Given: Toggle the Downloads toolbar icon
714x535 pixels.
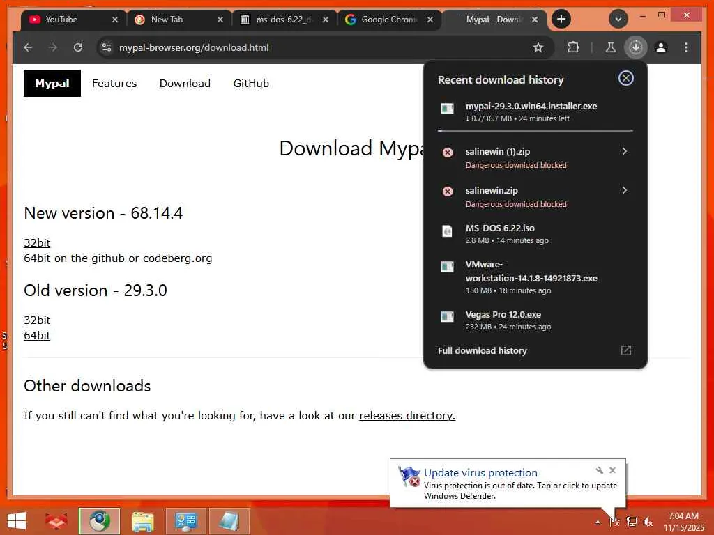Looking at the screenshot, I should (636, 47).
